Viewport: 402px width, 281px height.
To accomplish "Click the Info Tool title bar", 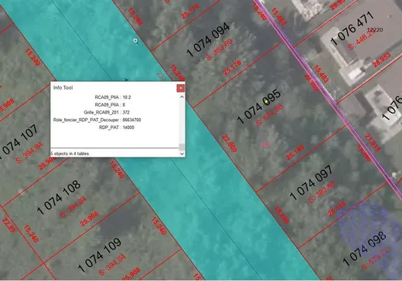I will 114,88.
